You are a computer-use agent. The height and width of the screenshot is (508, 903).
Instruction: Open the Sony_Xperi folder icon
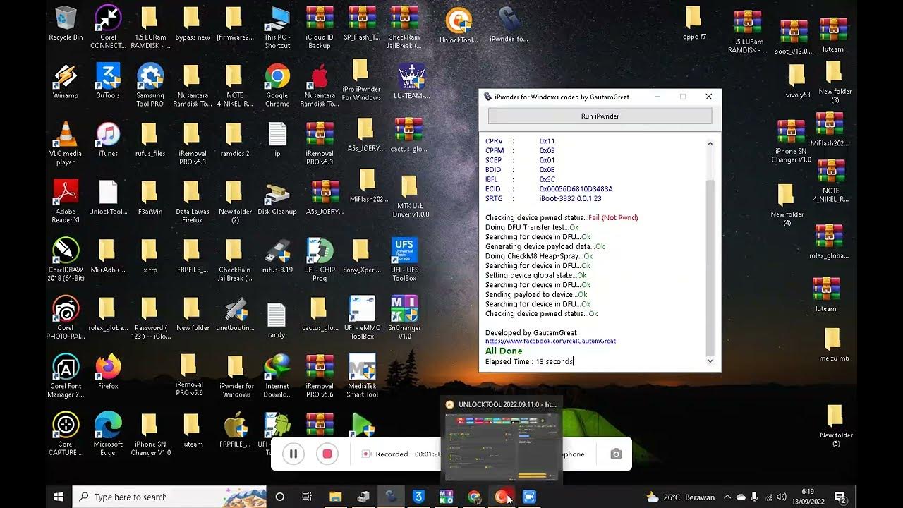coord(362,255)
